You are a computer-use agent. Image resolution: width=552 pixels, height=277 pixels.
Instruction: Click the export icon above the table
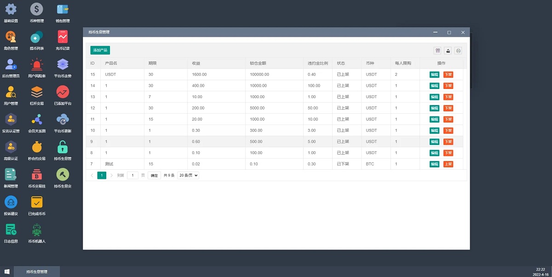[448, 50]
